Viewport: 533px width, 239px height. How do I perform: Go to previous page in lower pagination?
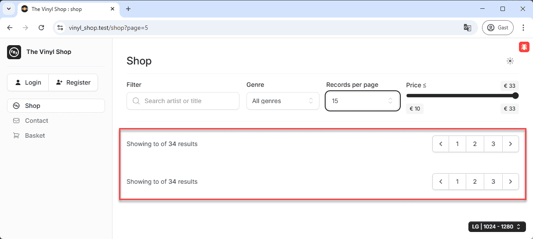(441, 182)
